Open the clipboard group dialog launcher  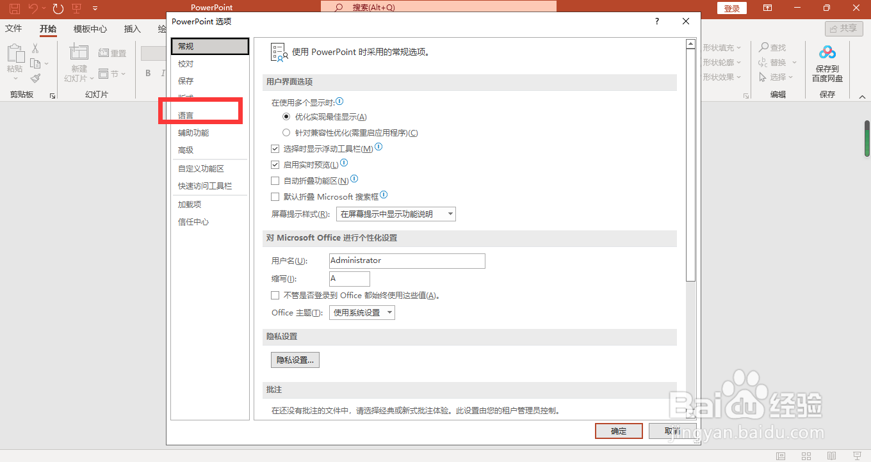(x=53, y=95)
